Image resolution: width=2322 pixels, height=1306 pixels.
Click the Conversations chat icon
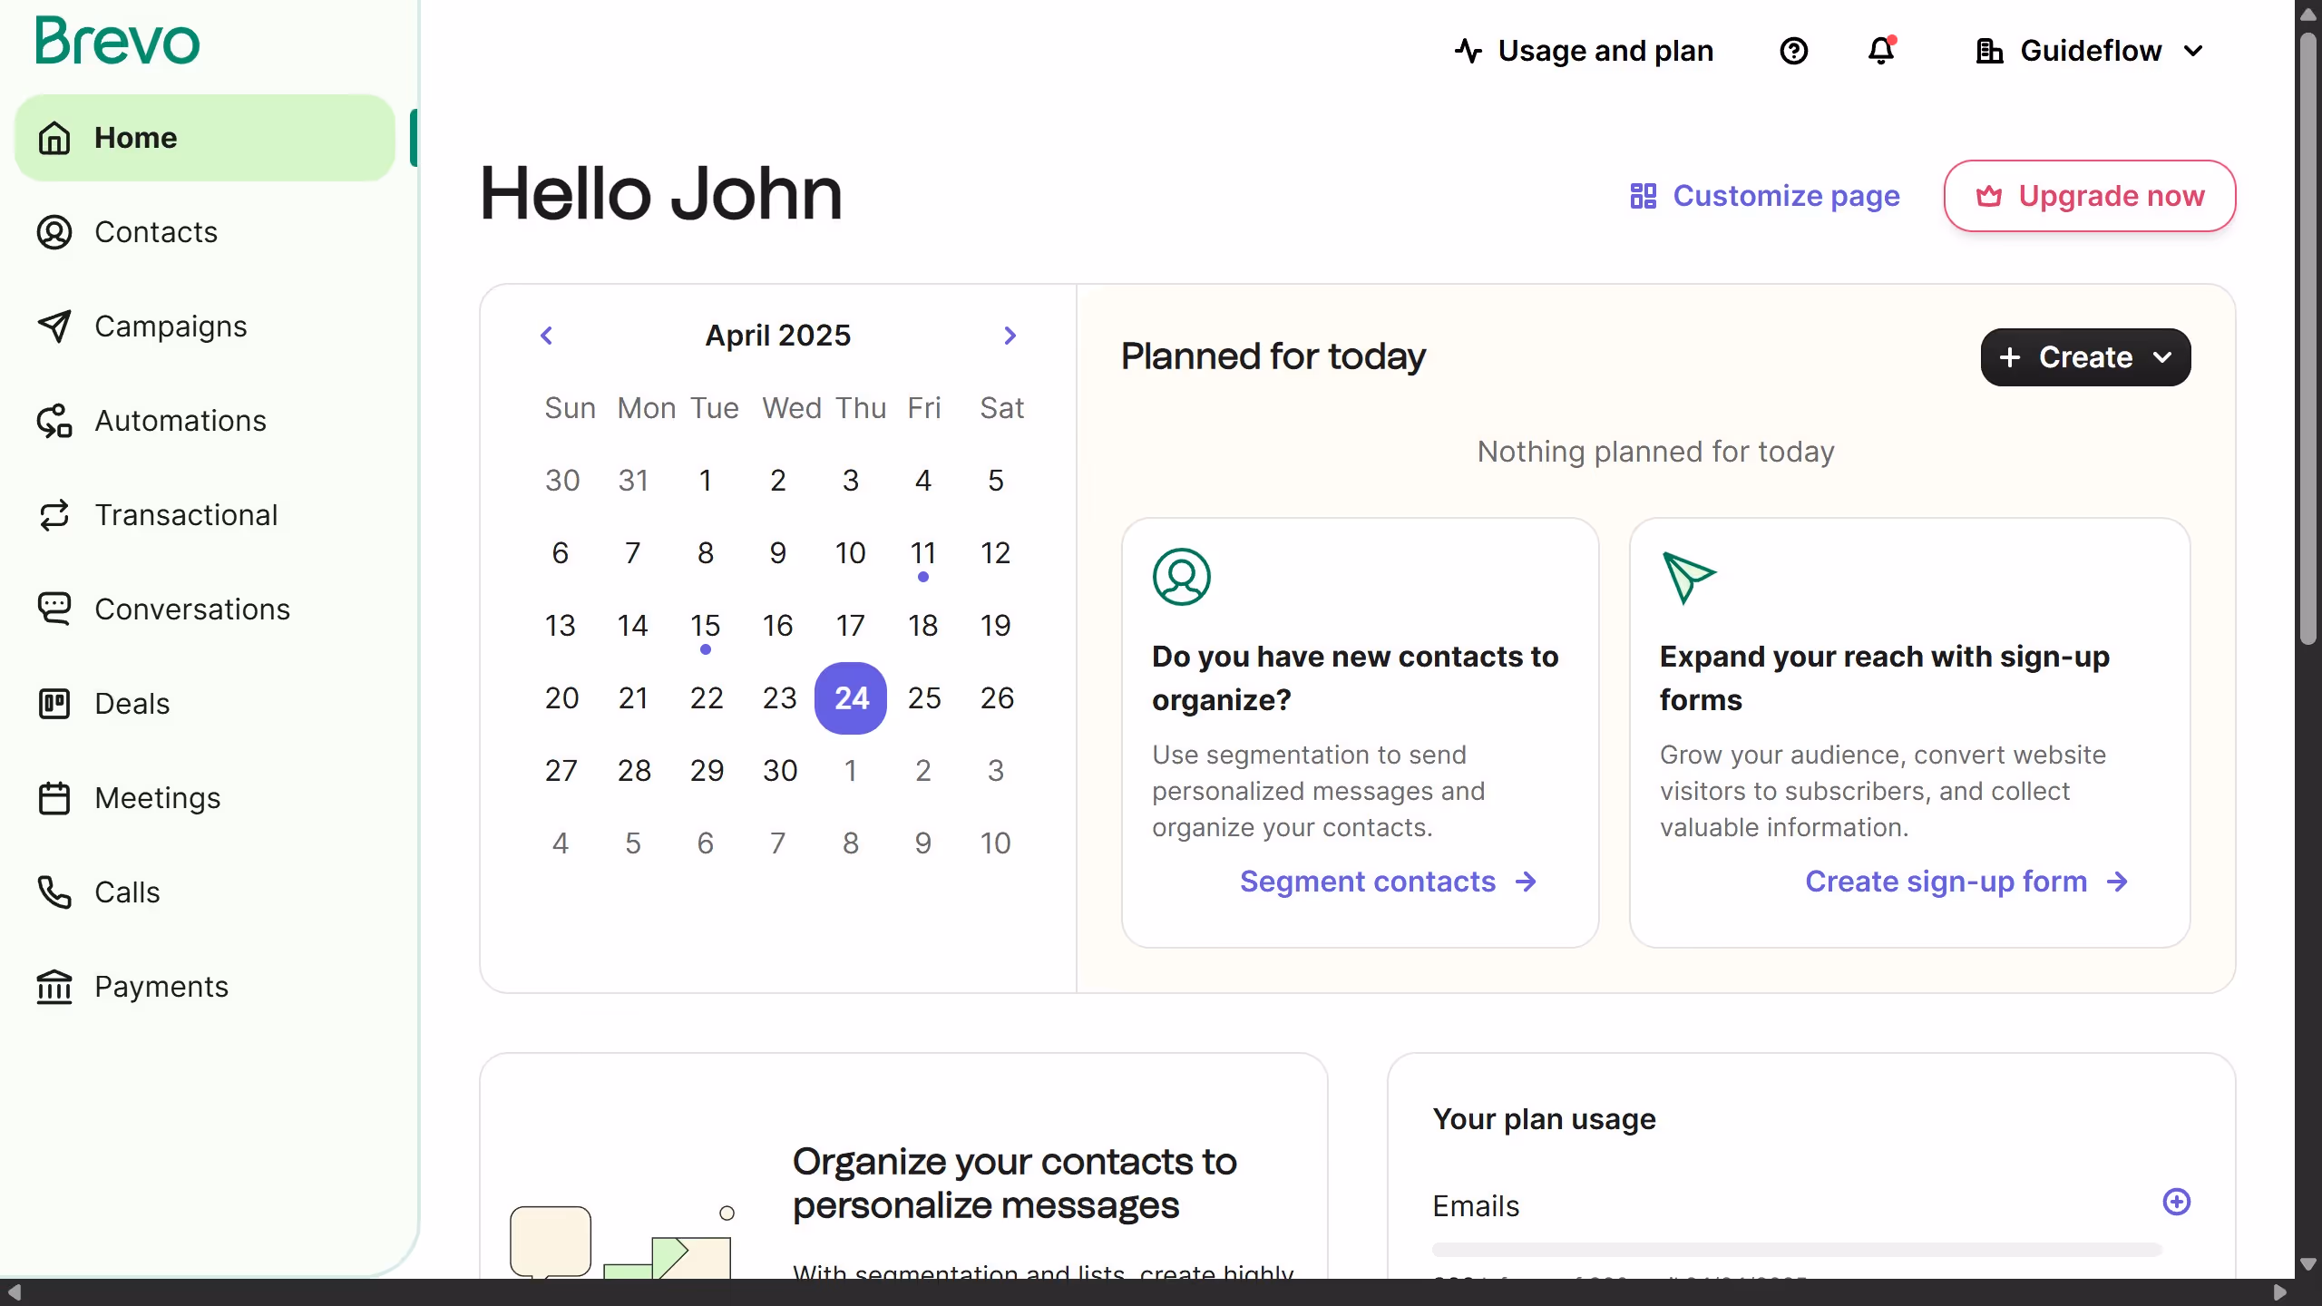54,609
